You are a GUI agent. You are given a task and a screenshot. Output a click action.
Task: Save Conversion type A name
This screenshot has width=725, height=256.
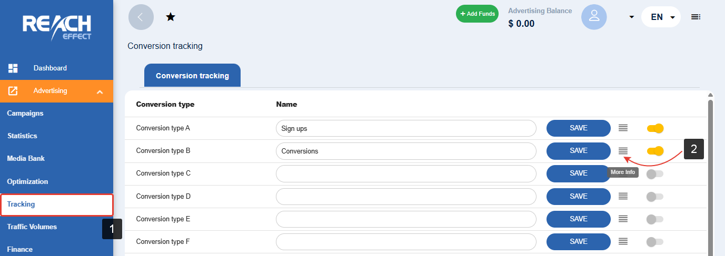click(579, 128)
